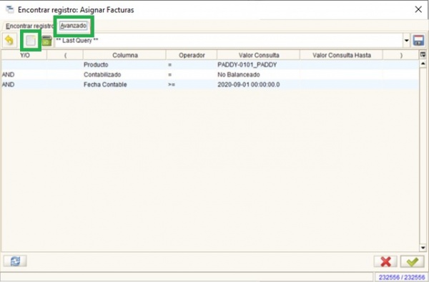This screenshot has height=282, width=429.
Task: Add a new query row with blank page icon
Action: (x=31, y=41)
